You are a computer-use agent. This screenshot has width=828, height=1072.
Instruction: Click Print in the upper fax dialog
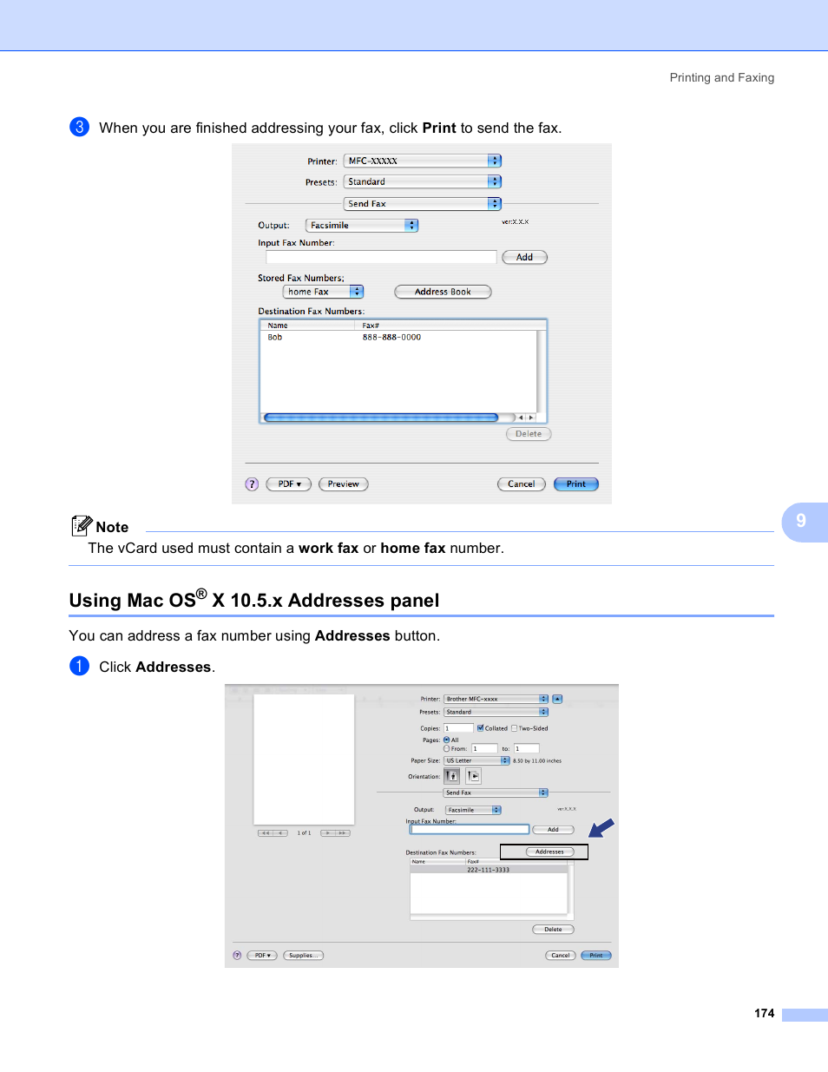point(576,484)
